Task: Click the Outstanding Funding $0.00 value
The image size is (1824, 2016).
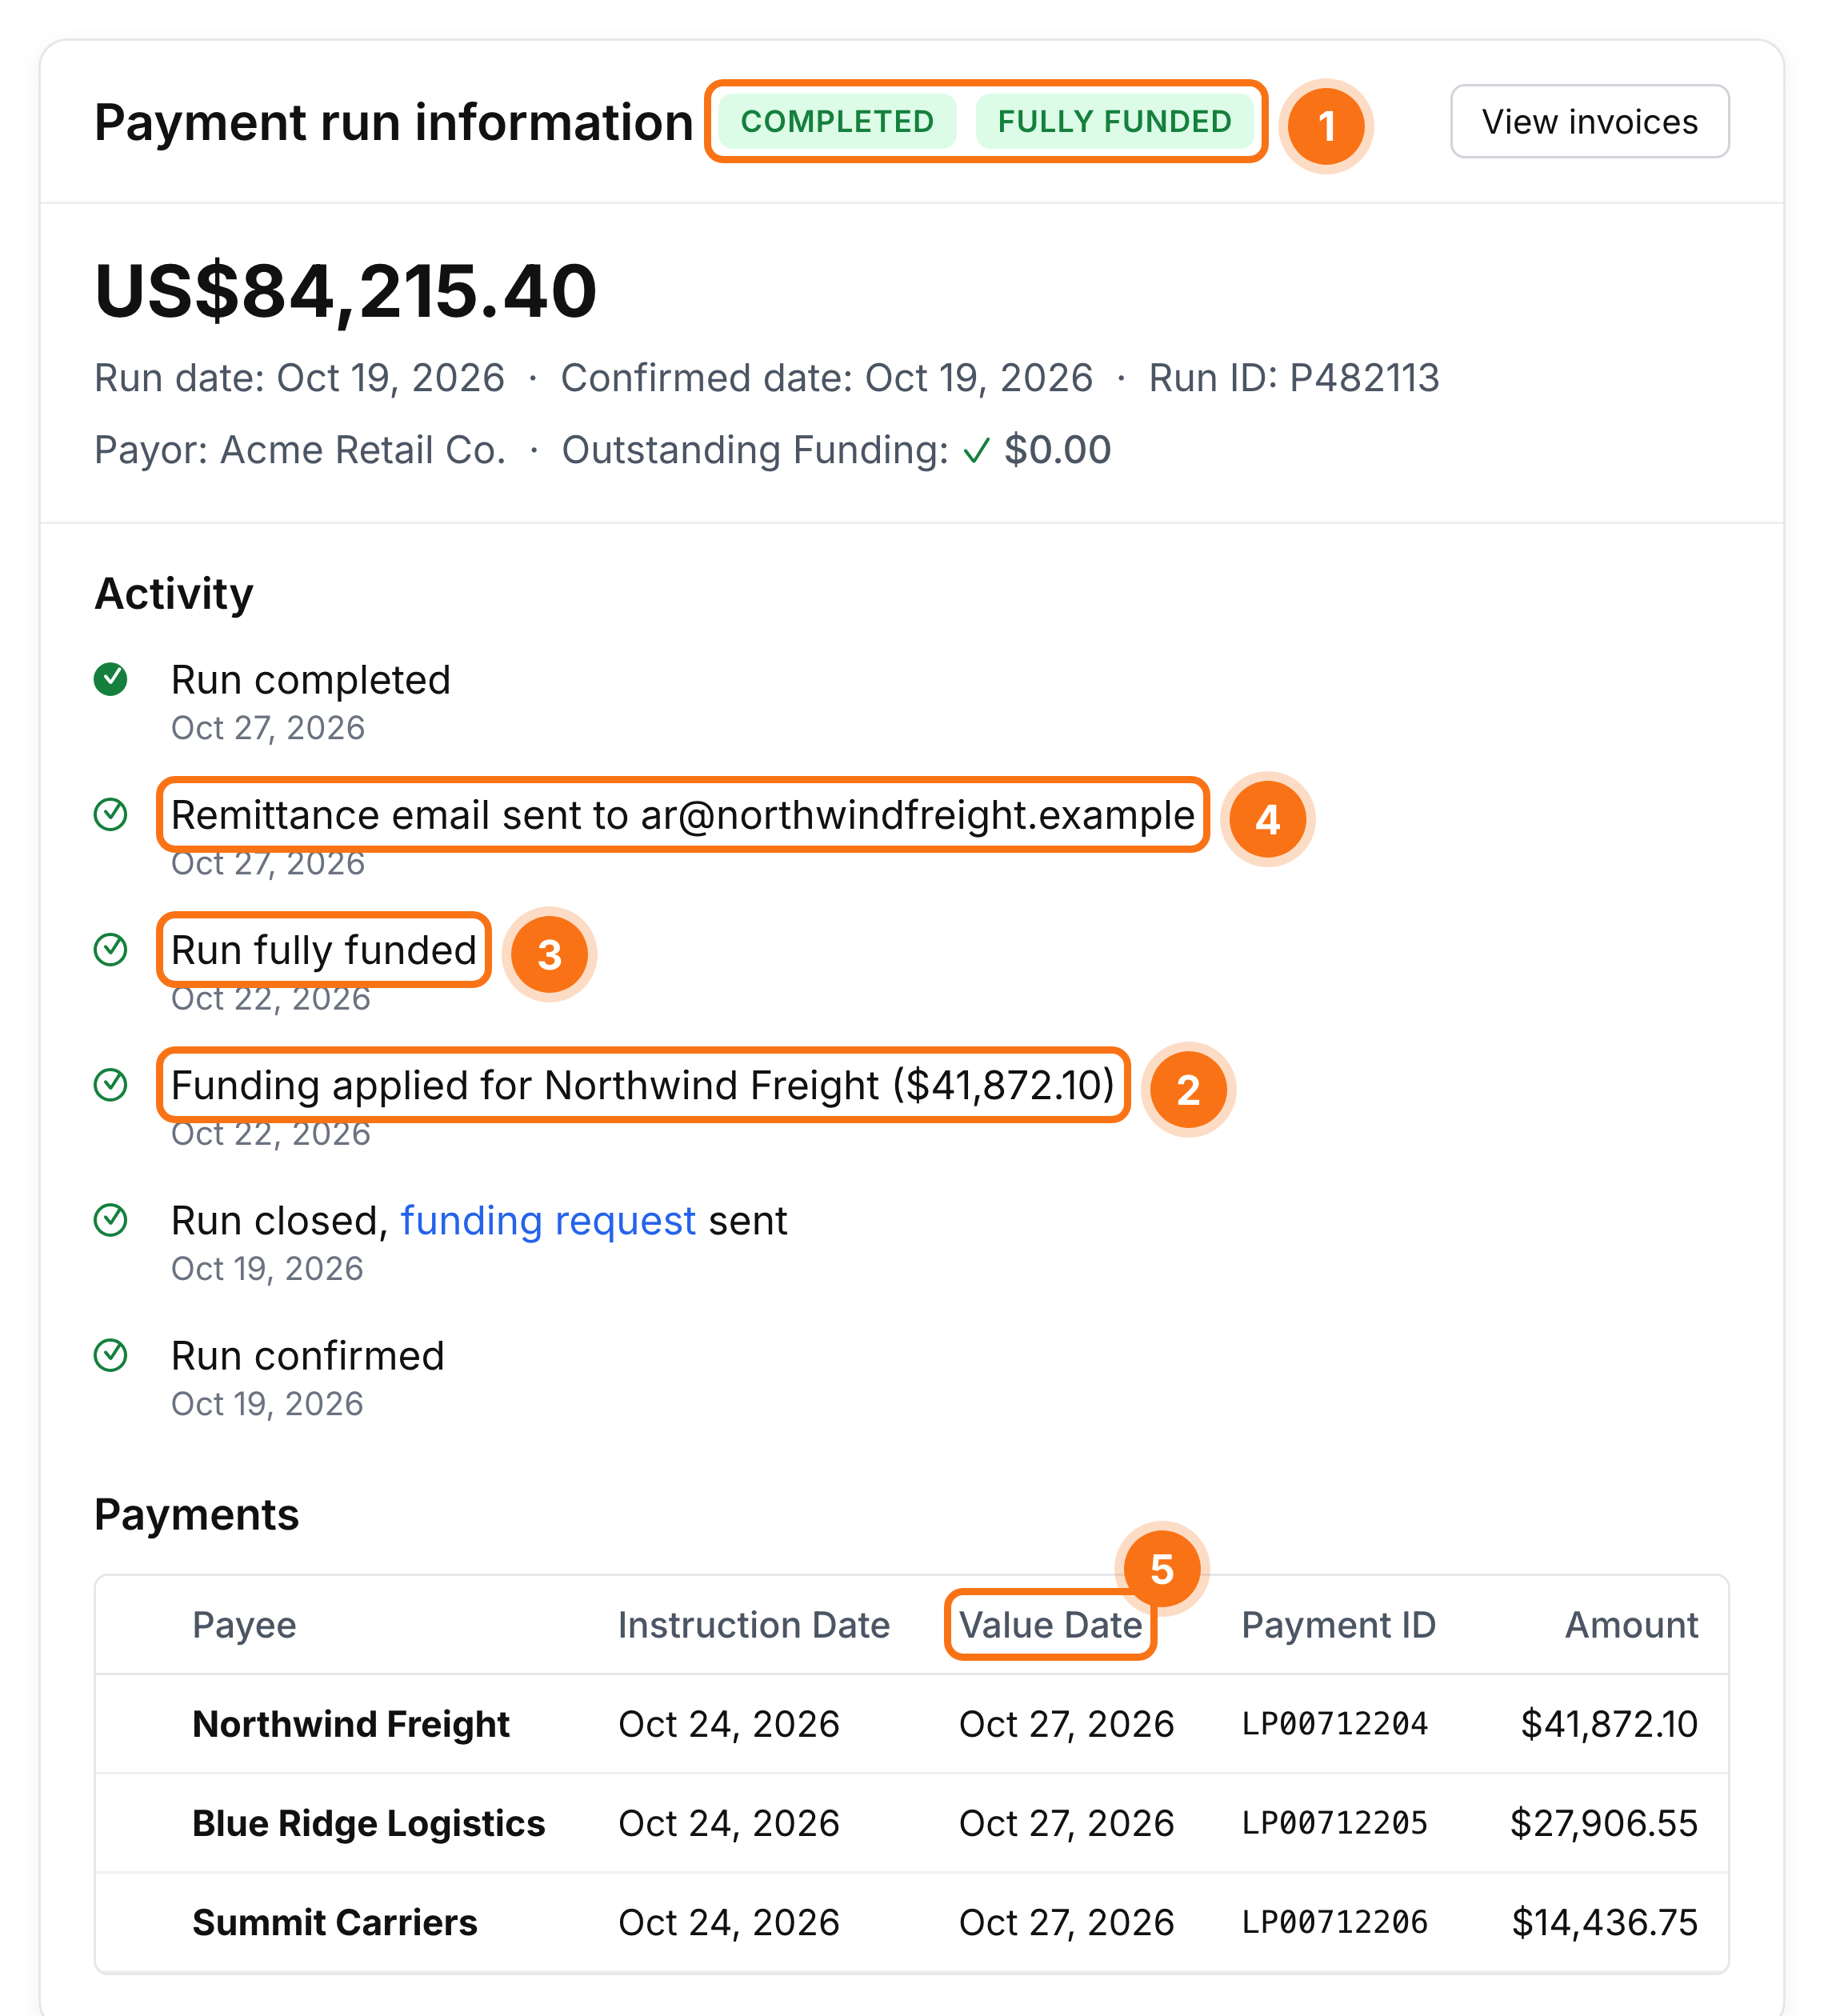Action: click(1058, 450)
